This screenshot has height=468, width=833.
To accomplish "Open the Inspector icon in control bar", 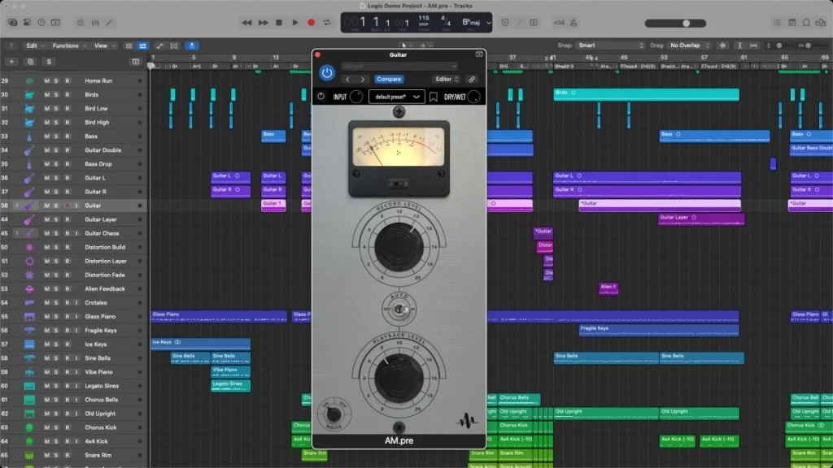I will pos(27,23).
